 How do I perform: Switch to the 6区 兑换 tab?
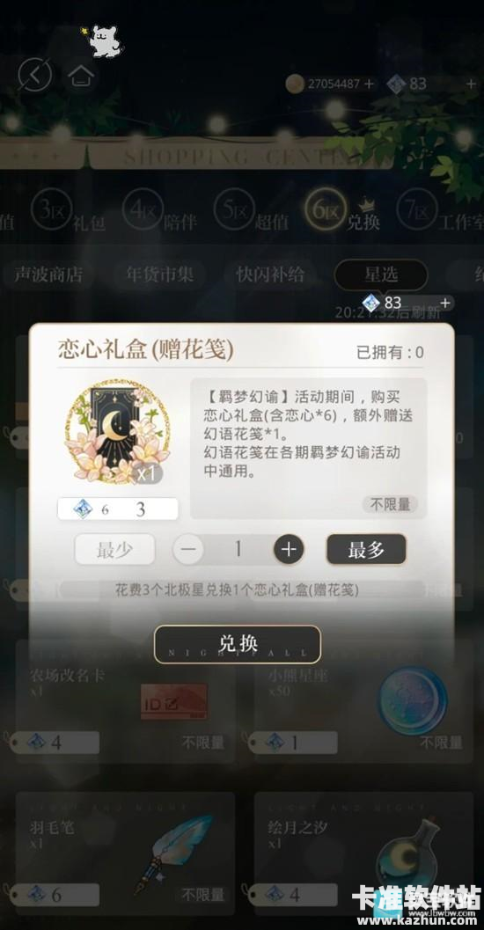343,212
